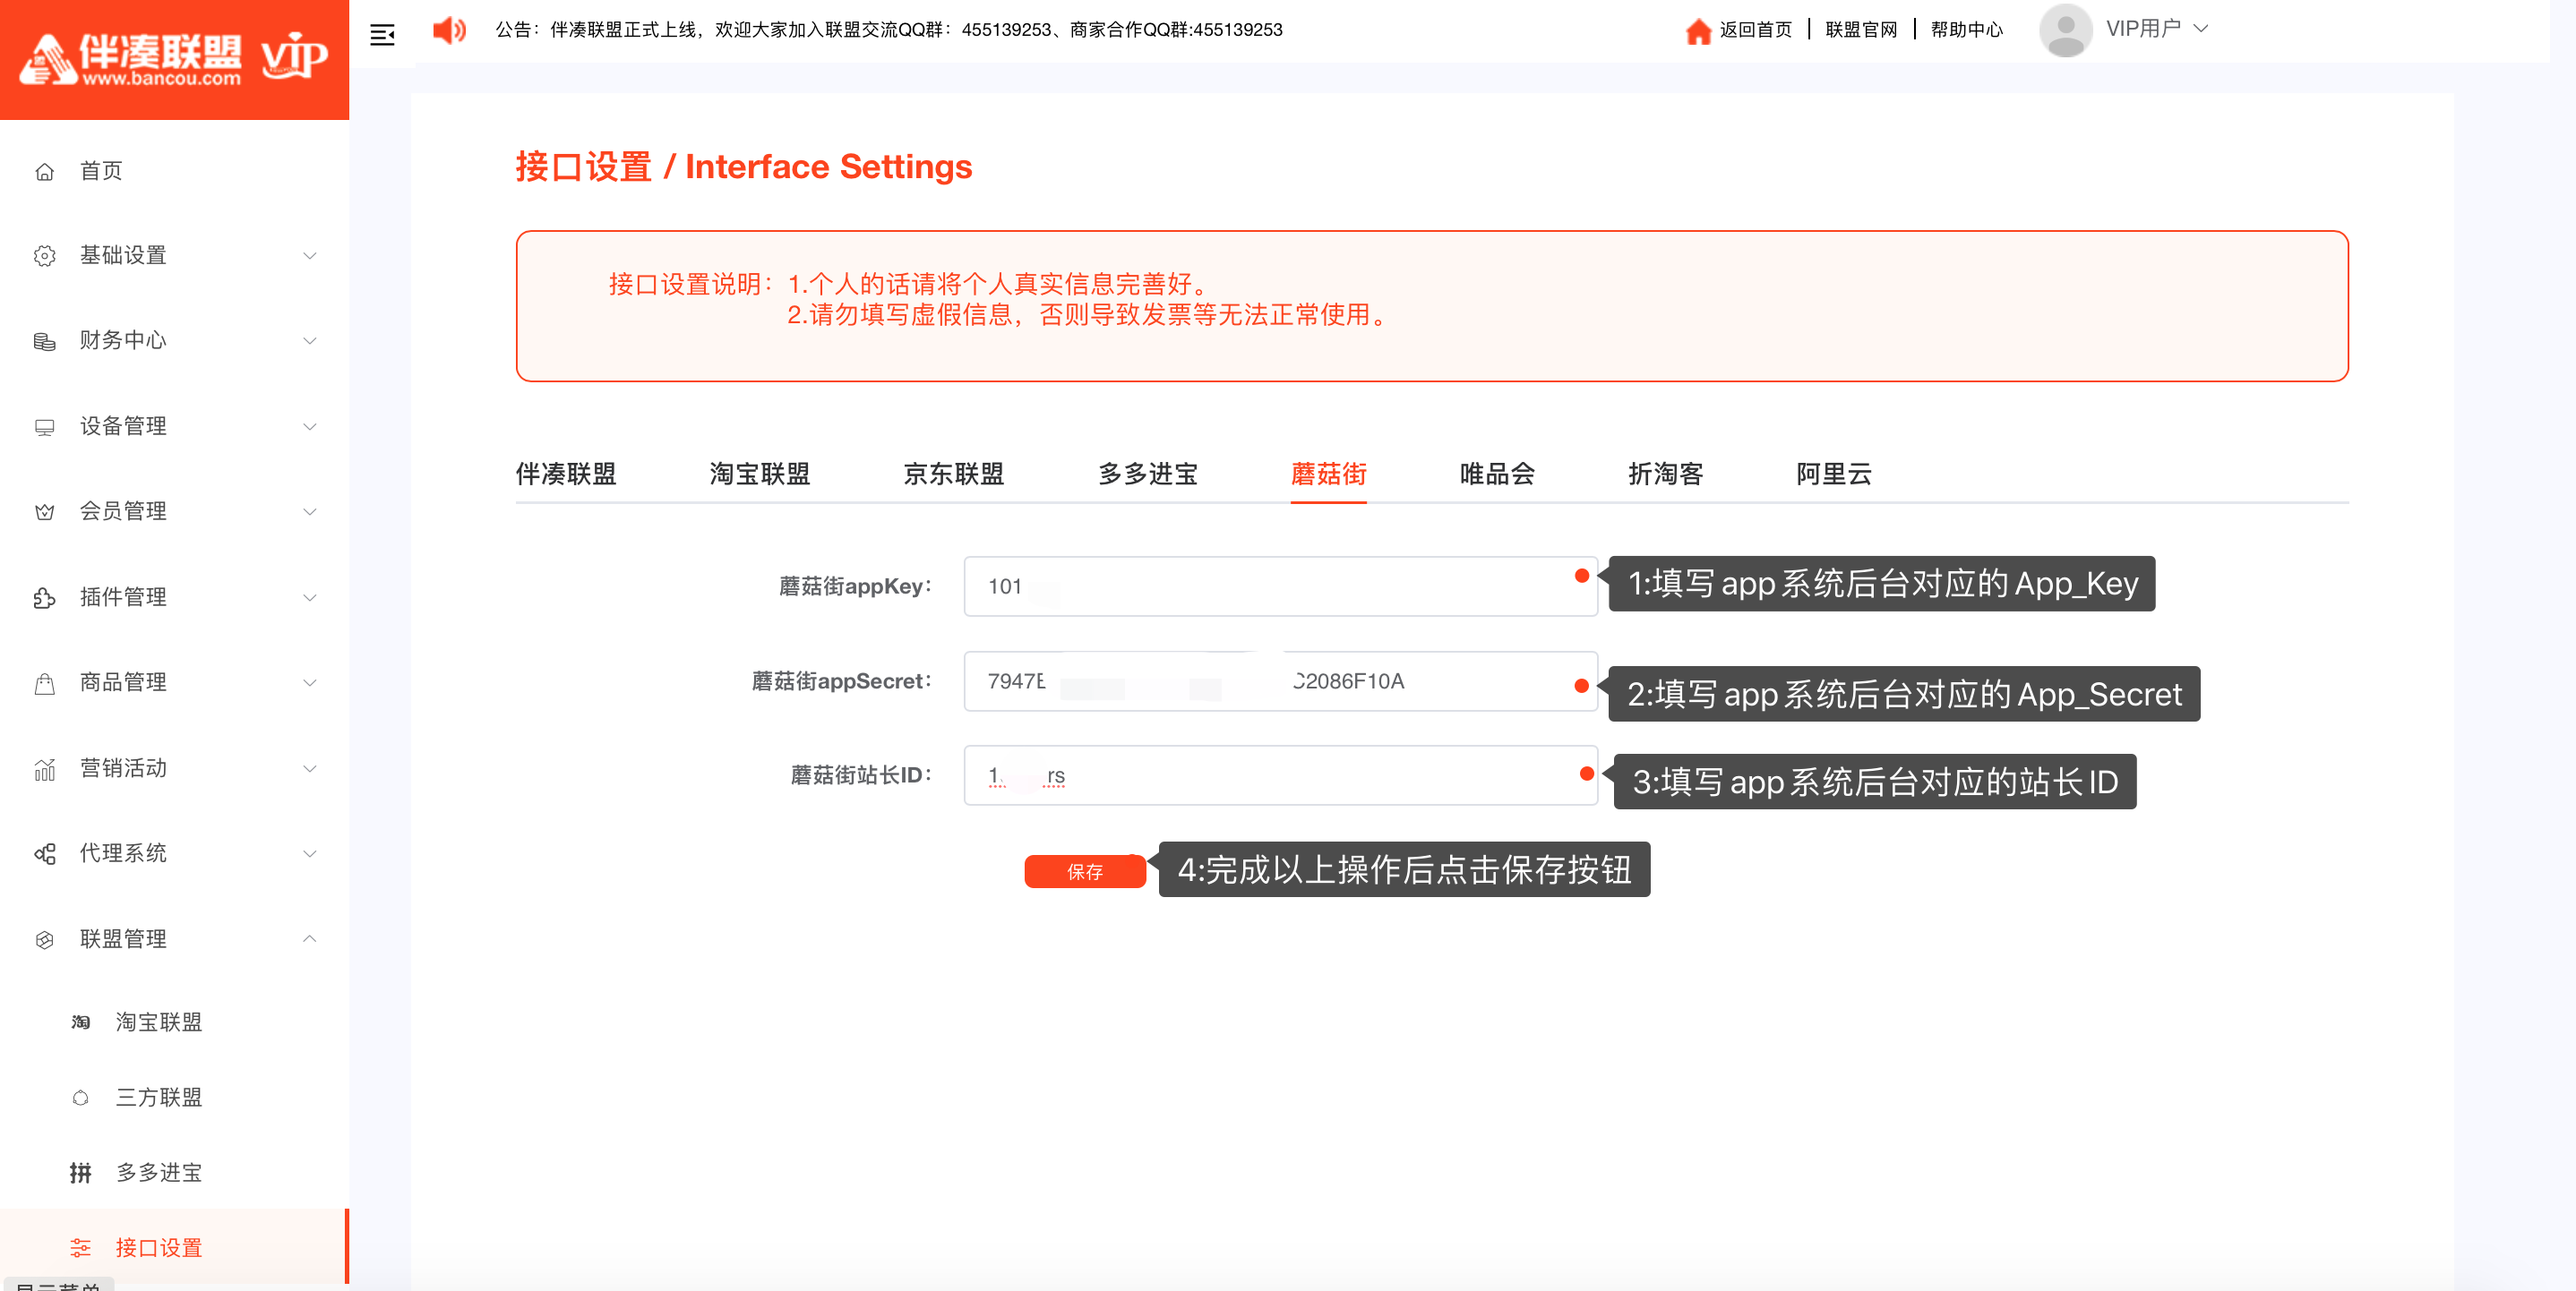Expand the 插件管理 chevron
The height and width of the screenshot is (1291, 2576).
[310, 597]
